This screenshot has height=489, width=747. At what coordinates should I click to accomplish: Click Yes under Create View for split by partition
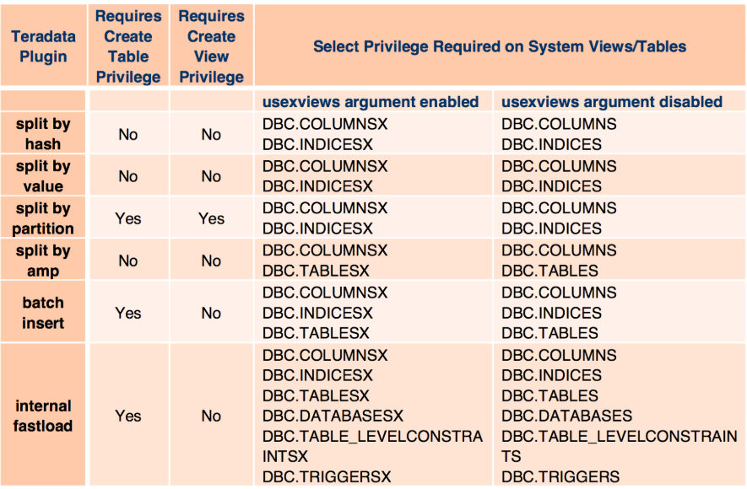[212, 218]
